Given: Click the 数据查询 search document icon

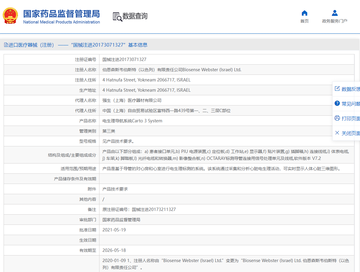Looking at the screenshot, I should (x=117, y=17).
